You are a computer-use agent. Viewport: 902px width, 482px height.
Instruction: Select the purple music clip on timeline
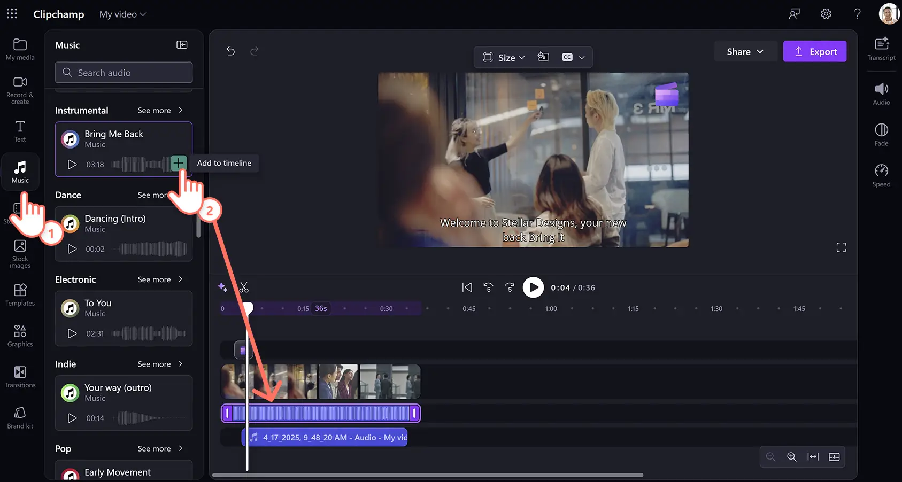tap(321, 413)
